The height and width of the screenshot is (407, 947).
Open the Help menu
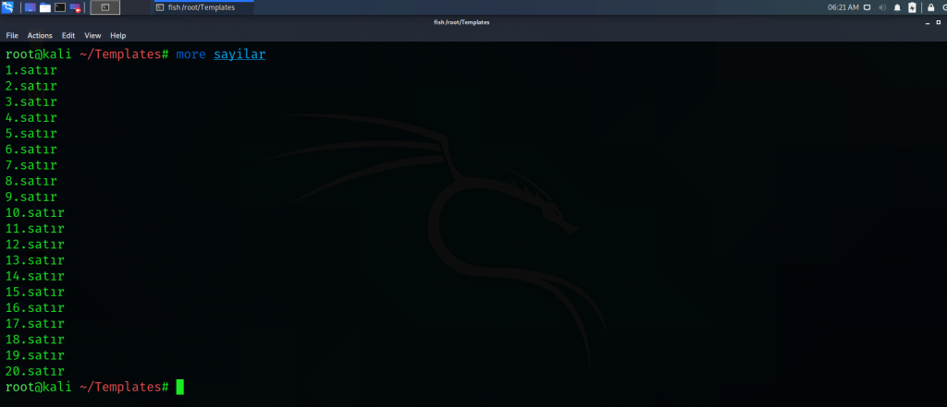117,35
